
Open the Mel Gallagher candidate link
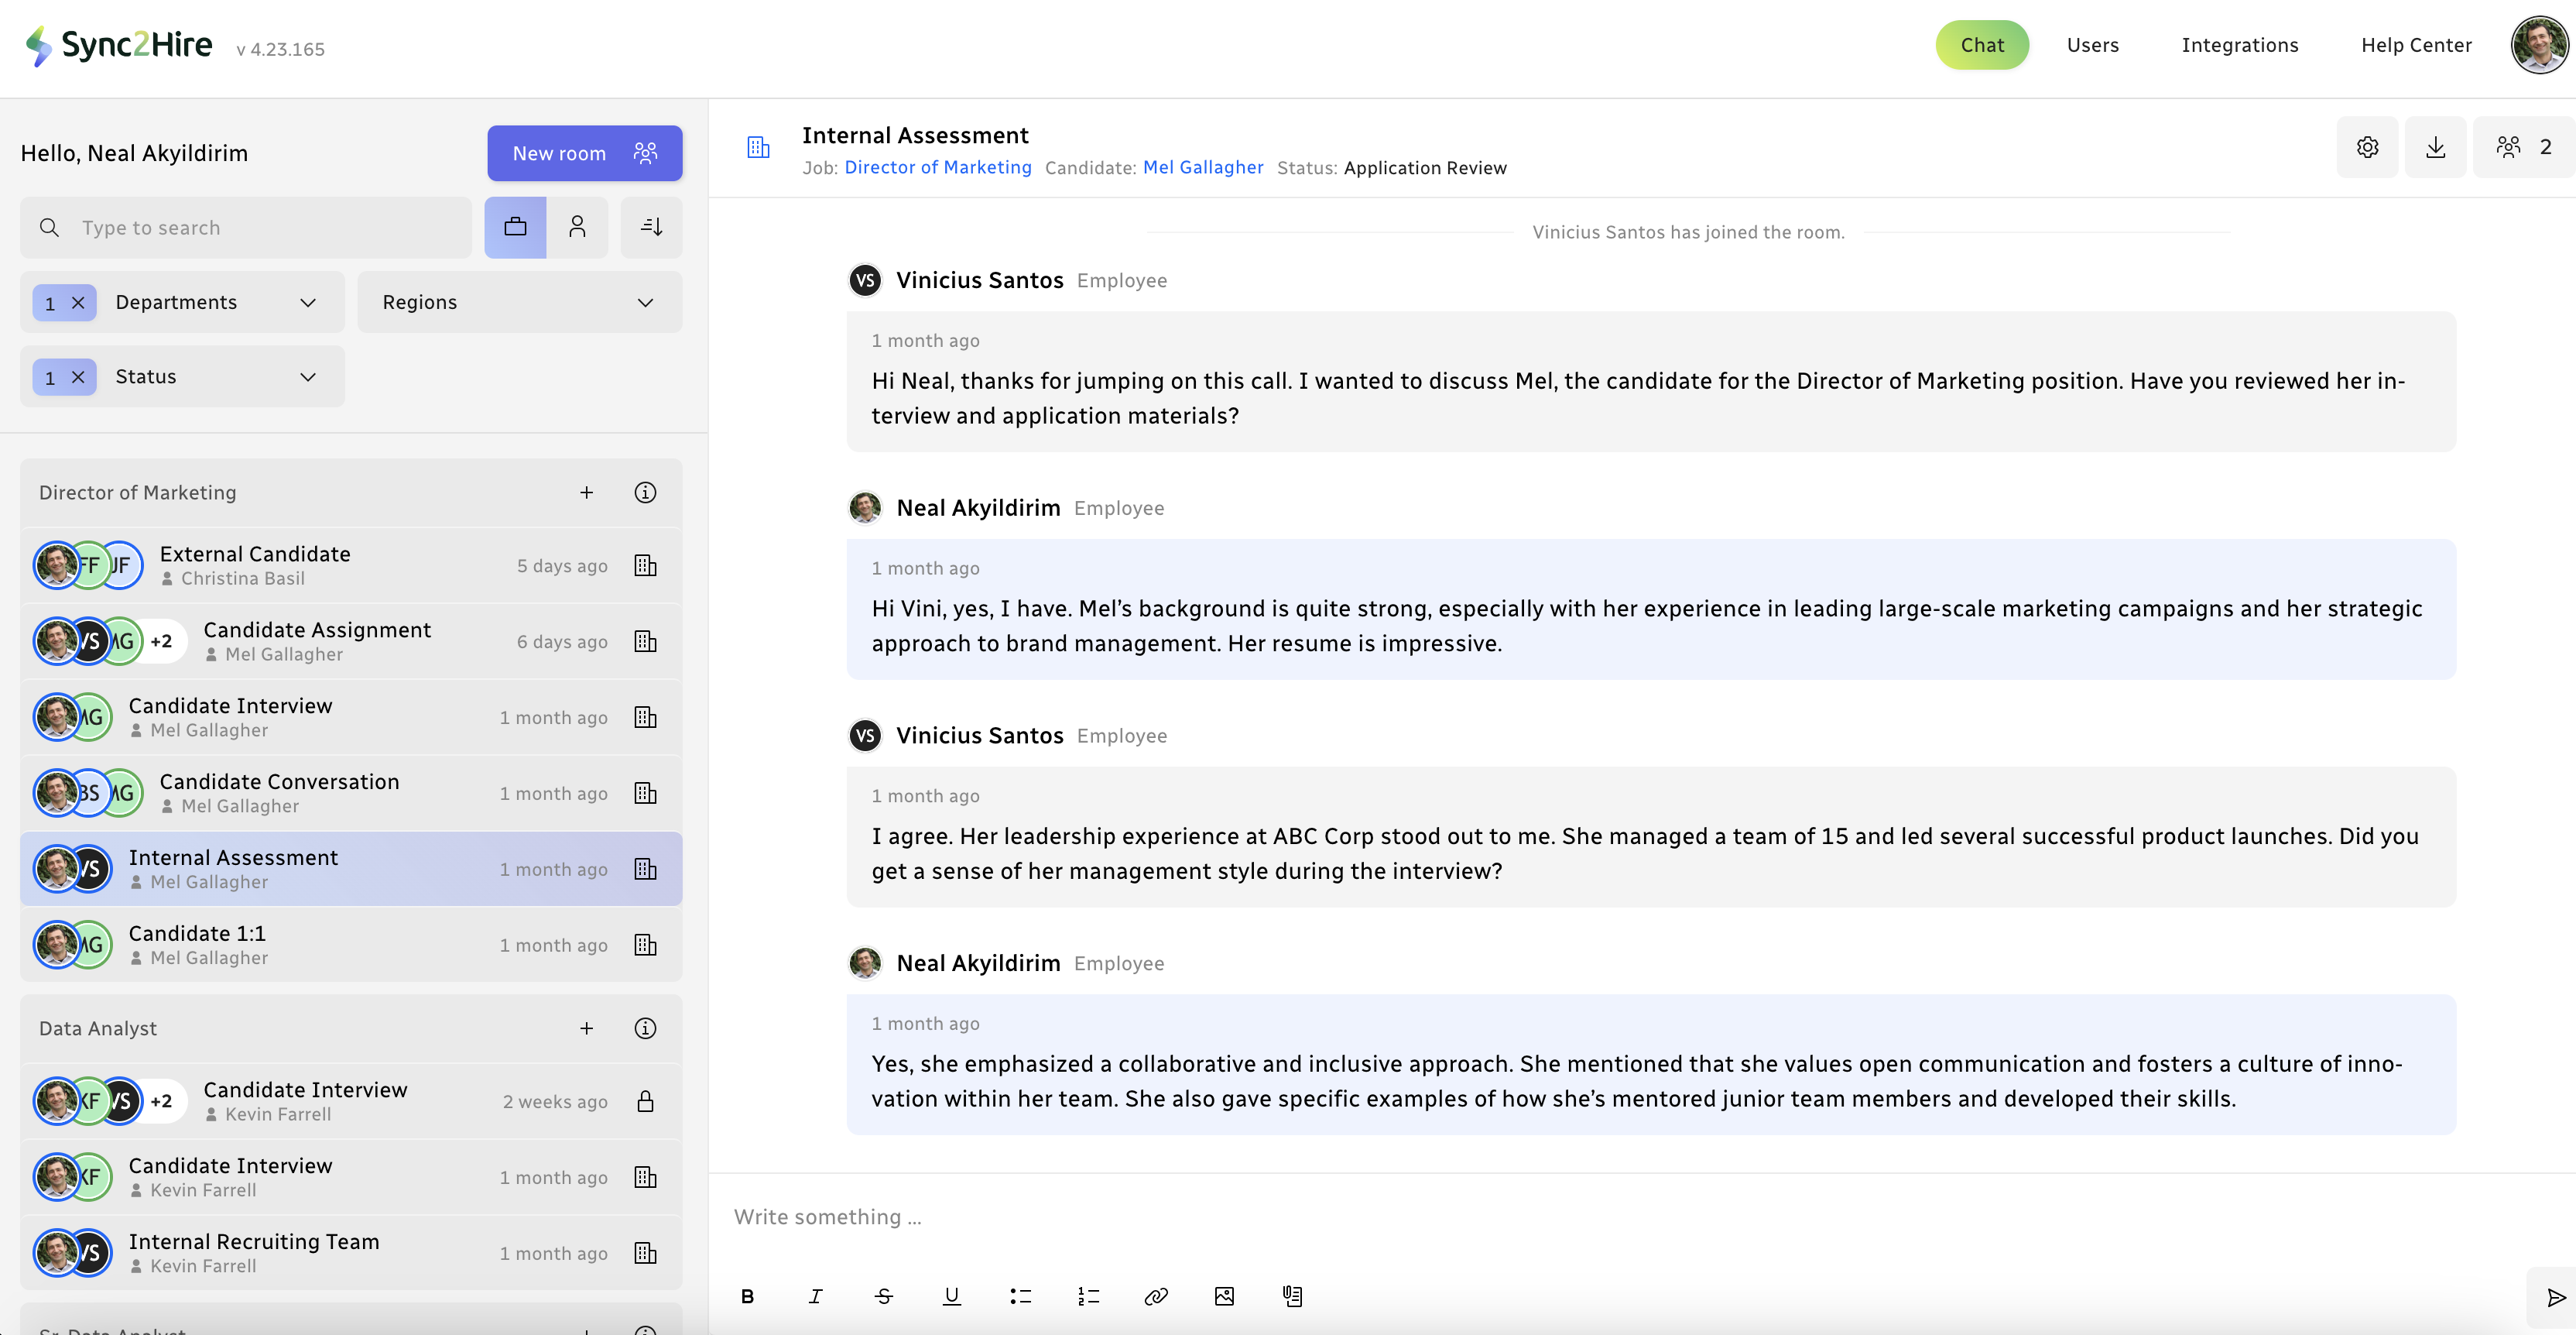pyautogui.click(x=1202, y=167)
